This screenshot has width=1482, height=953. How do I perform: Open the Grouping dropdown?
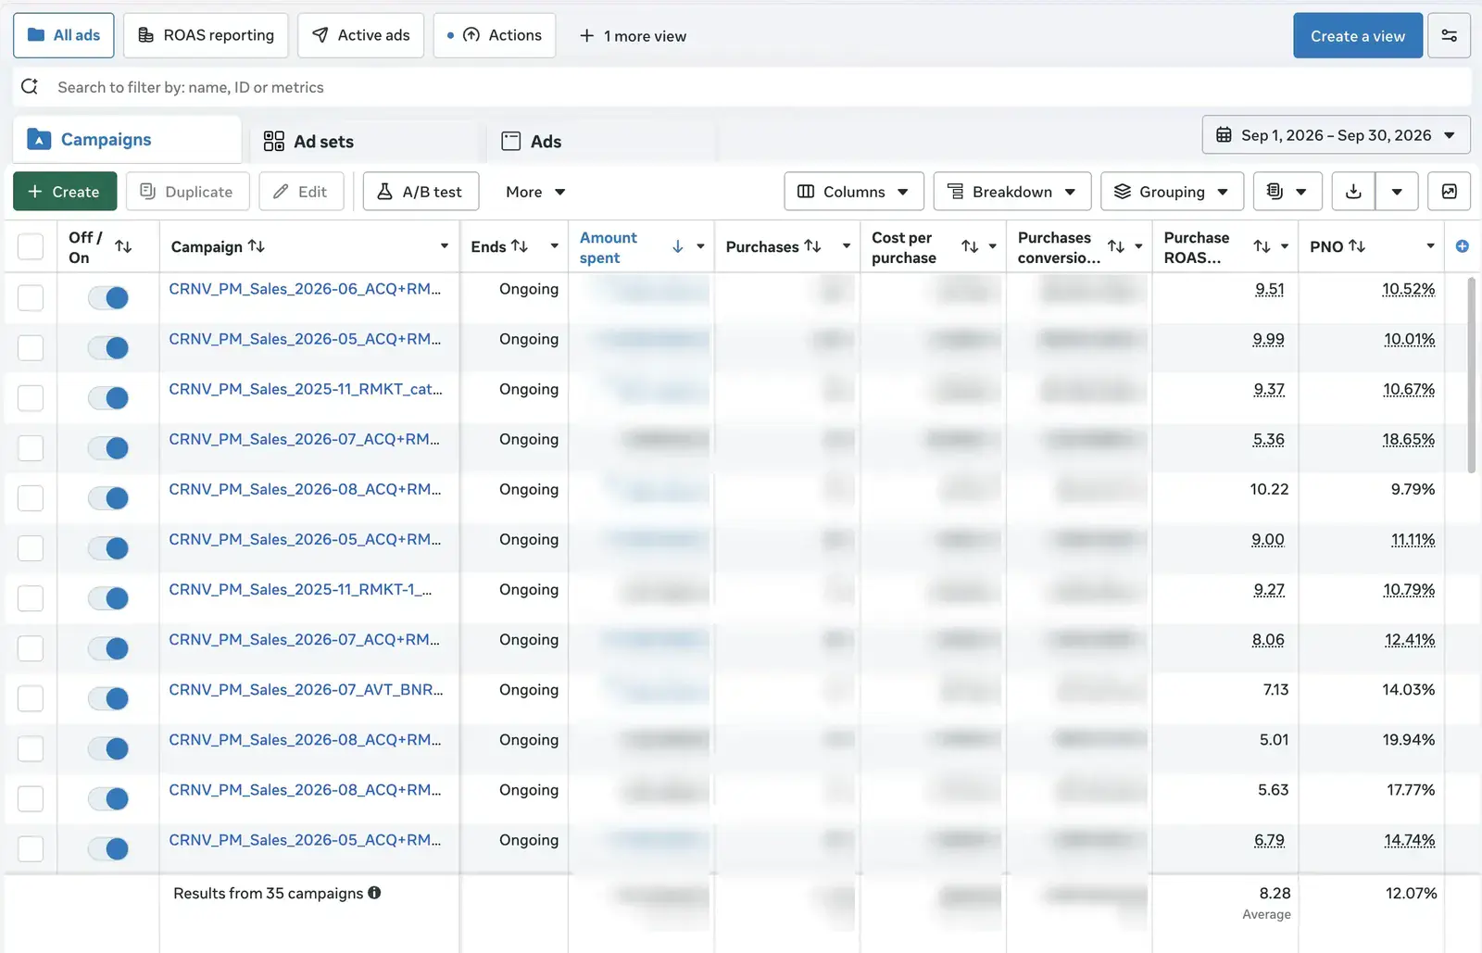(x=1172, y=192)
